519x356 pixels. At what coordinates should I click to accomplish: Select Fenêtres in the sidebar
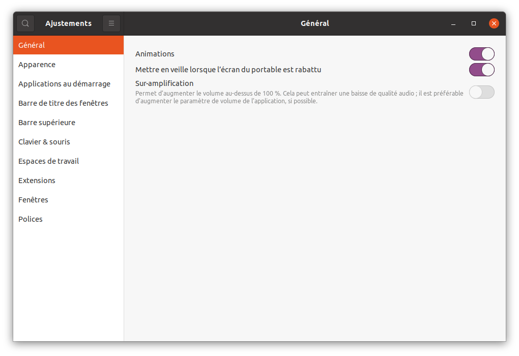(69, 200)
